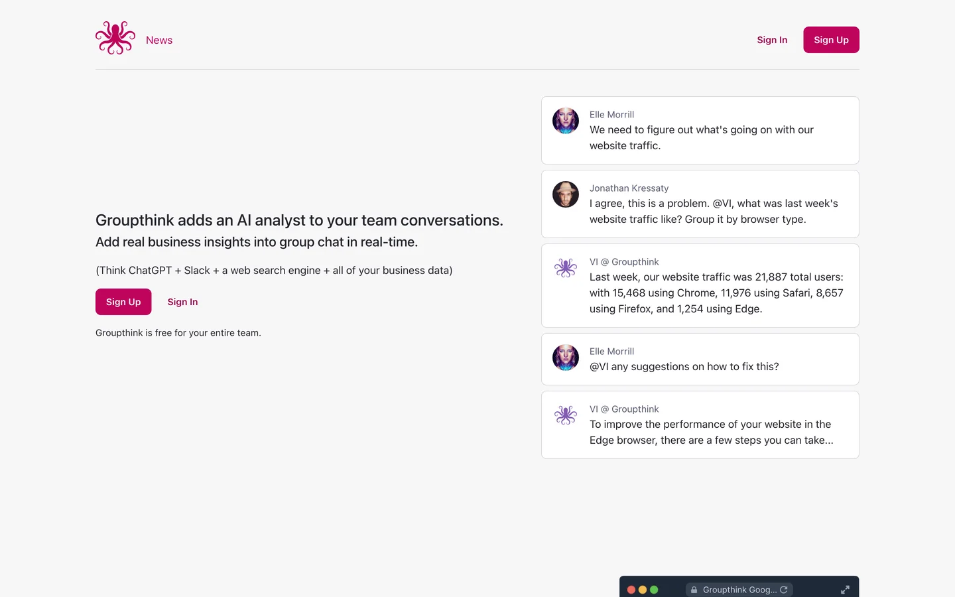The image size is (955, 597).
Task: Click message '@VI any suggestions on how to fix this?'
Action: [x=684, y=367]
